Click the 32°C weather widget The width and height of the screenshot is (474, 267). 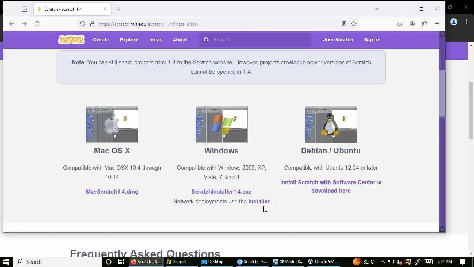(364, 262)
